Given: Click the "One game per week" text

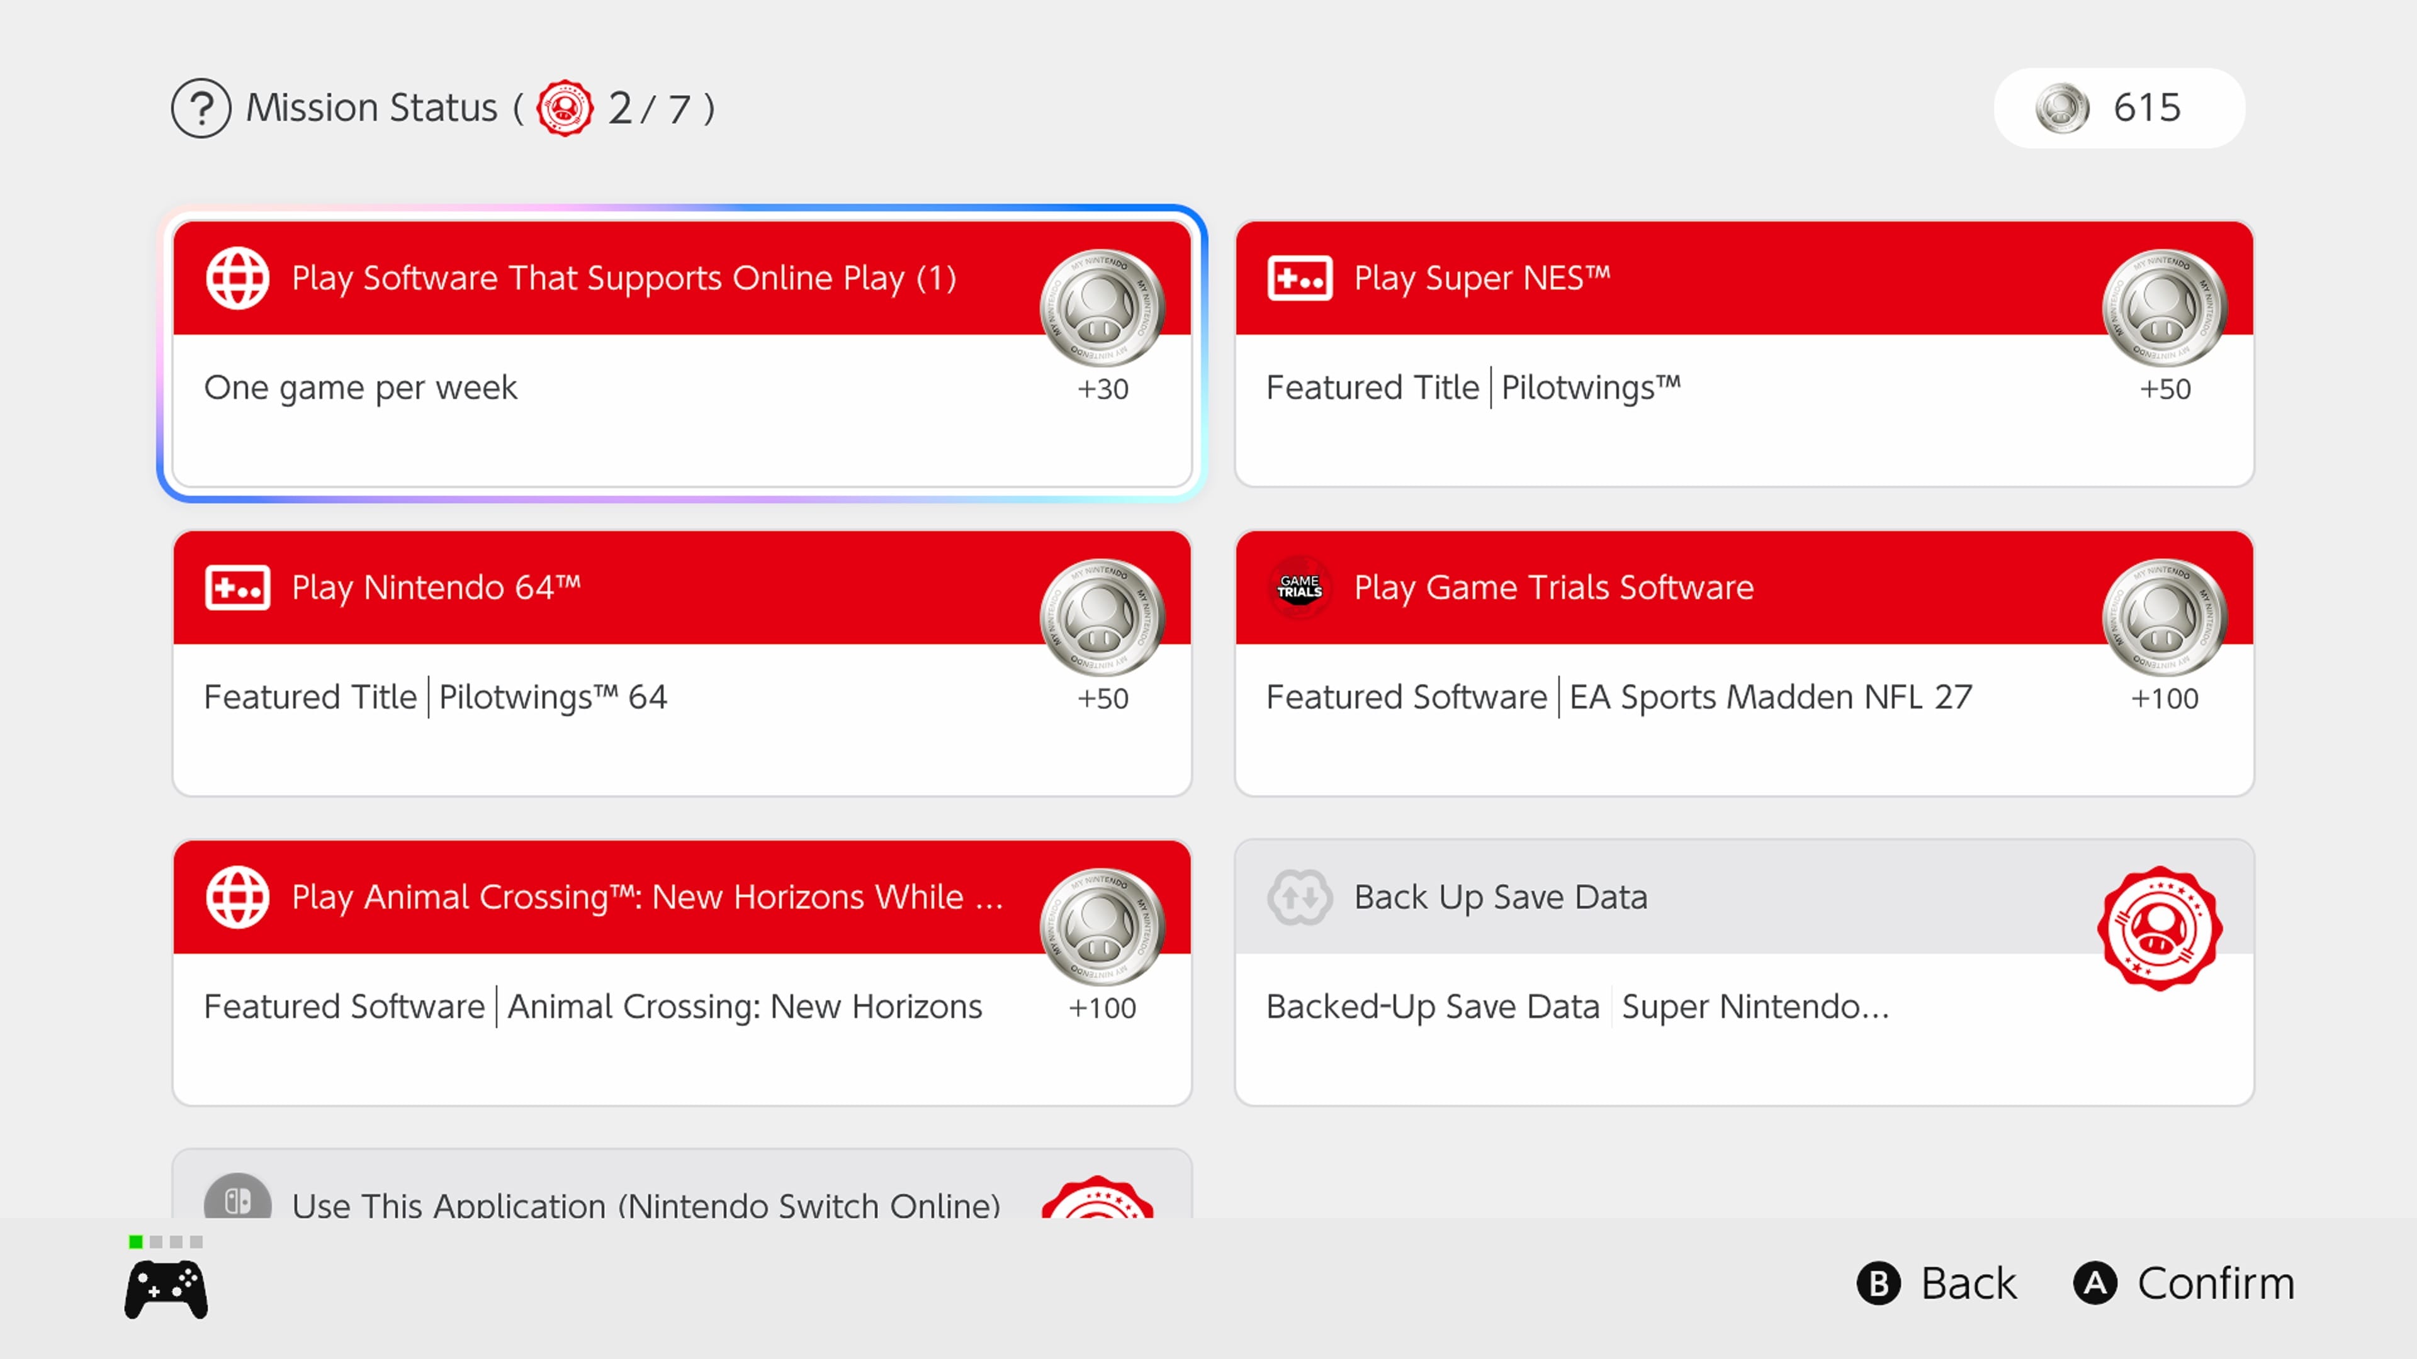Looking at the screenshot, I should click(360, 388).
